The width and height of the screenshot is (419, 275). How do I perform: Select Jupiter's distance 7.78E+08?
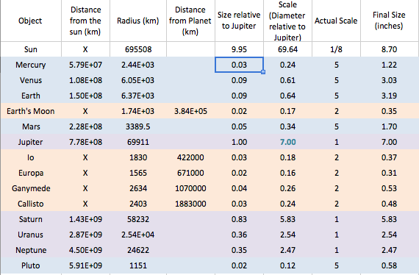coord(85,142)
